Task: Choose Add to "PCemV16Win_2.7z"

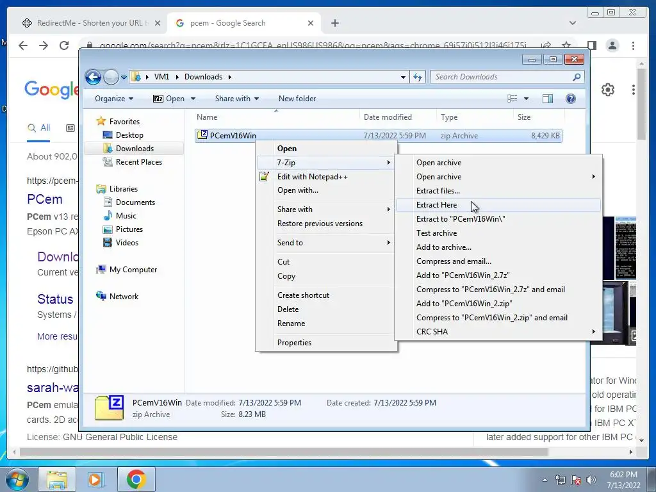Action: pyautogui.click(x=498, y=275)
